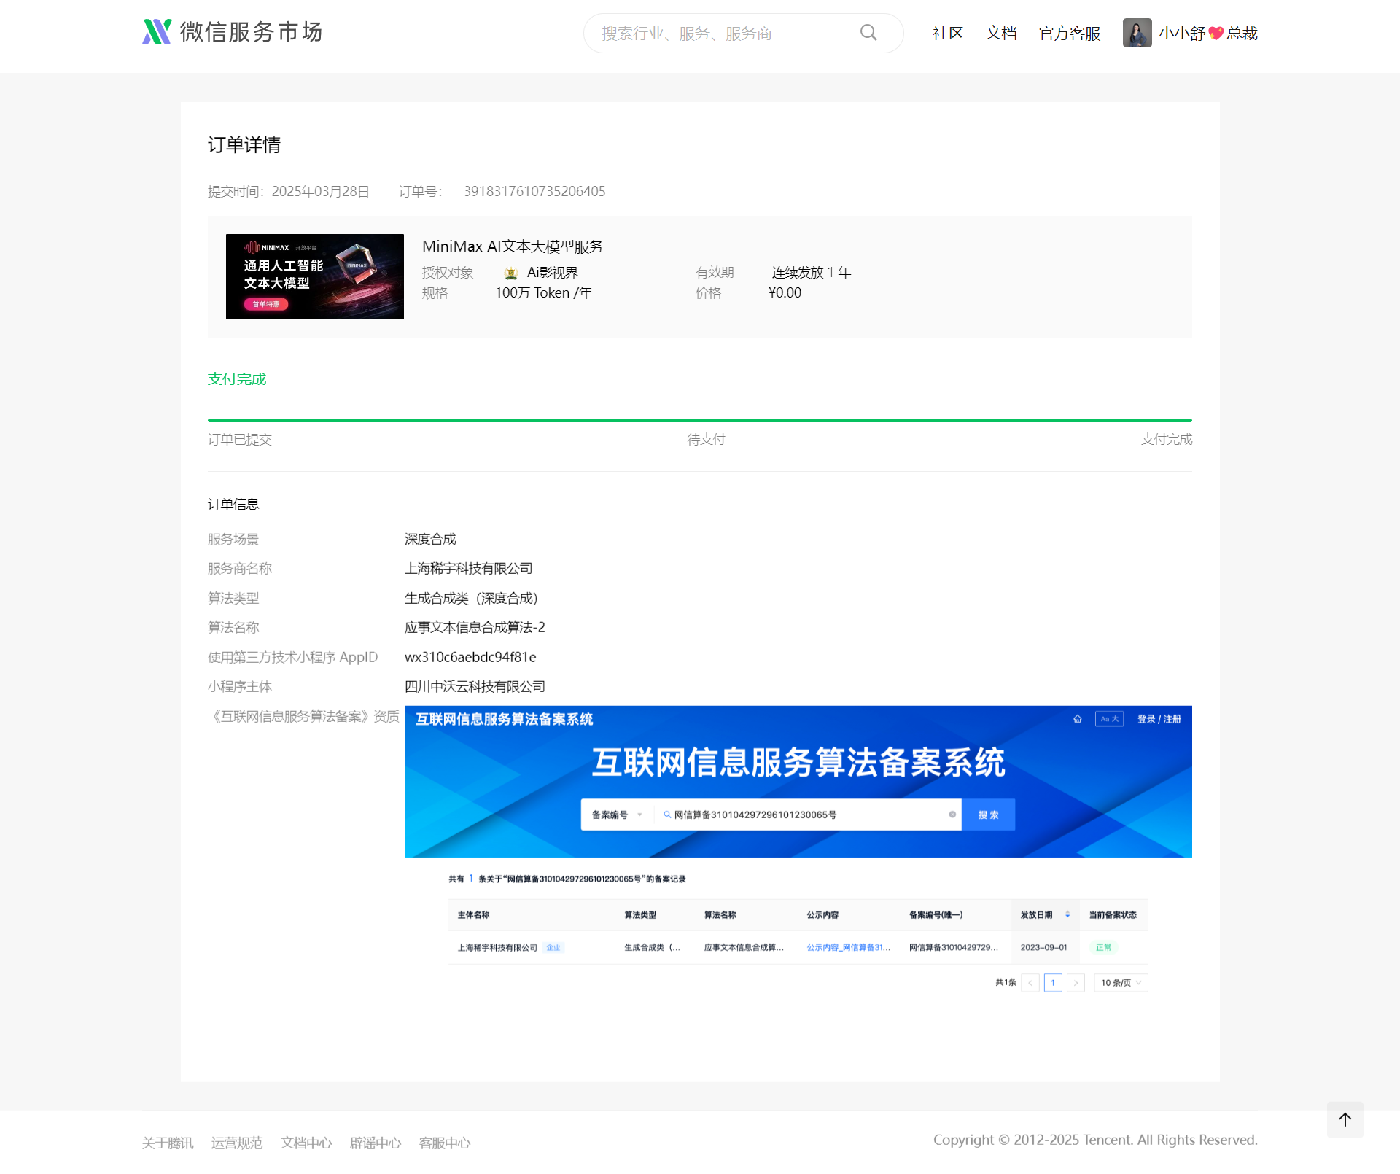
Task: Click the 正常 status badge
Action: (1103, 947)
